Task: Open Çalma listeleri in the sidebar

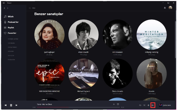Action: click(12, 47)
